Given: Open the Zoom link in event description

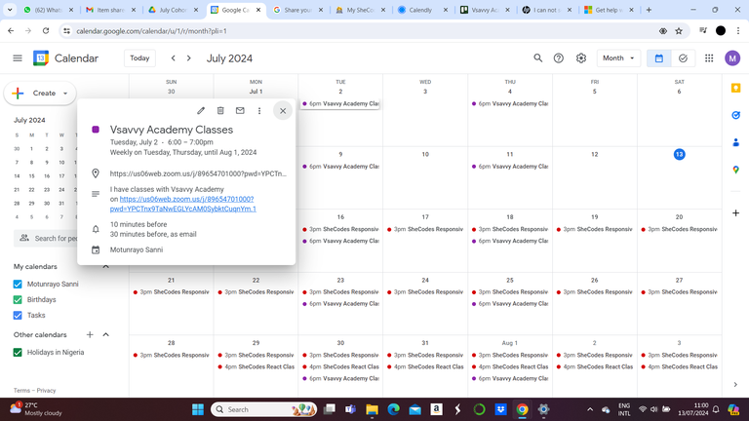Looking at the screenshot, I should 183,204.
